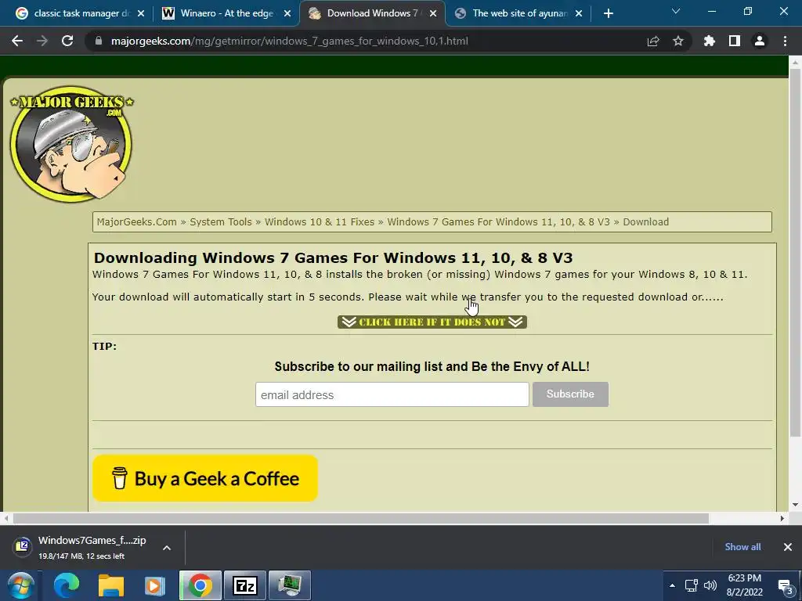Click Show all downloads
The height and width of the screenshot is (601, 802).
(742, 547)
